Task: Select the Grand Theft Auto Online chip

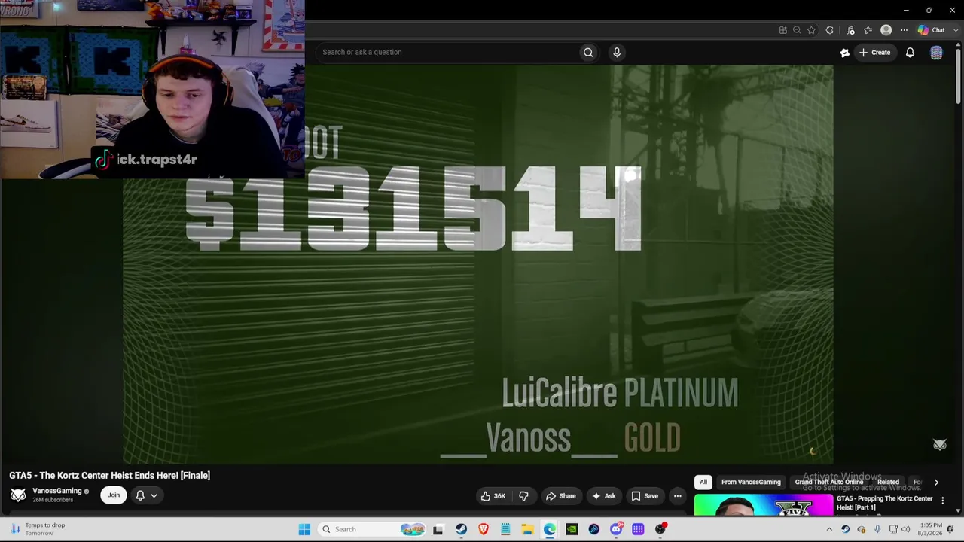Action: (829, 482)
